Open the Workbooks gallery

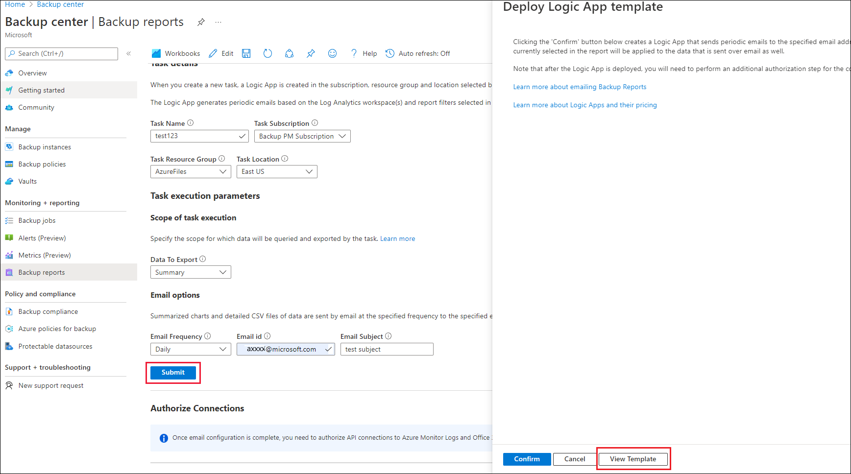click(175, 53)
